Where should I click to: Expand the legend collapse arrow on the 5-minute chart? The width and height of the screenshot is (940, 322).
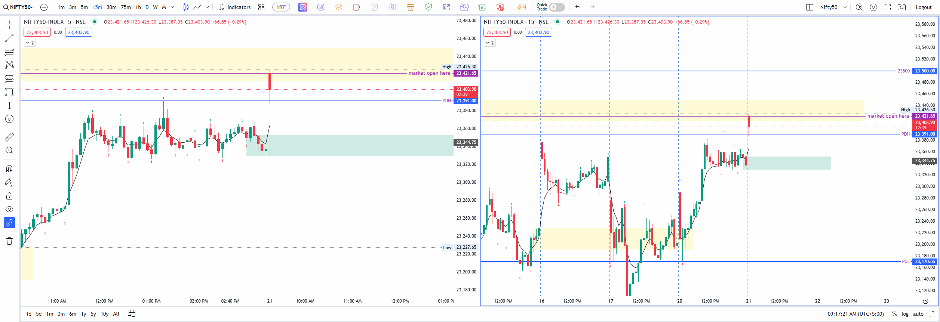coord(30,43)
